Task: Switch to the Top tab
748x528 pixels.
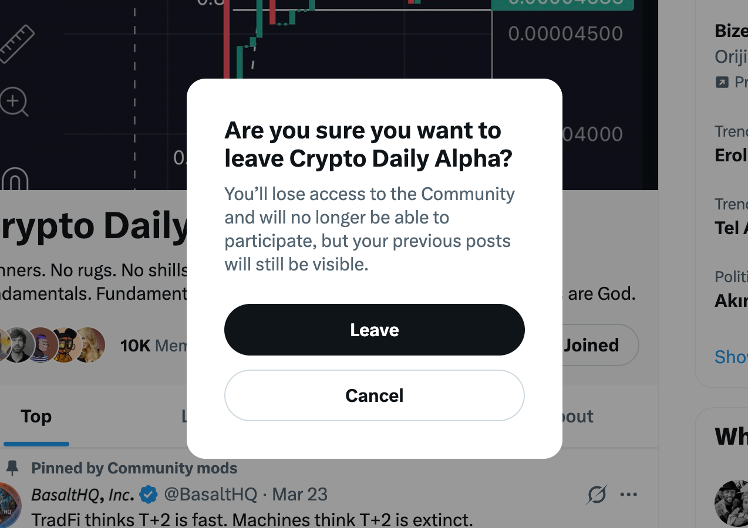Action: pyautogui.click(x=36, y=416)
